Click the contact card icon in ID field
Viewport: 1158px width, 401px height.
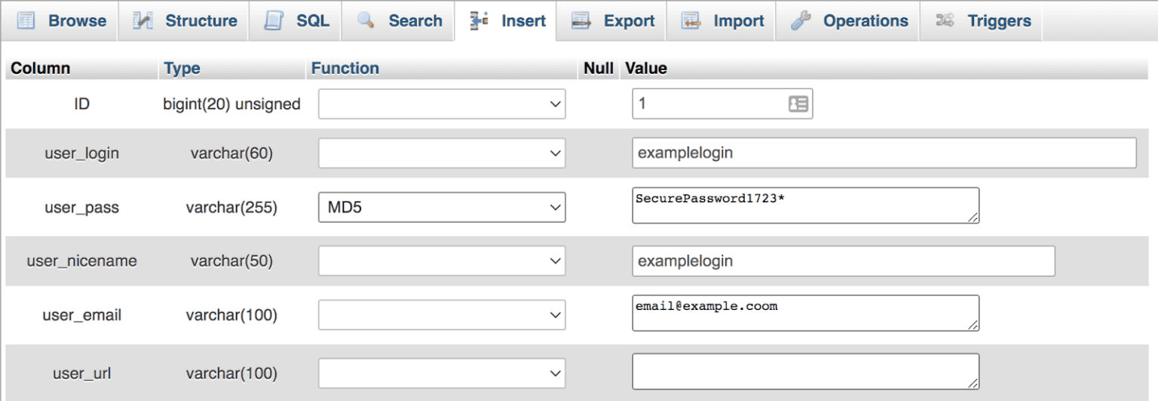798,104
